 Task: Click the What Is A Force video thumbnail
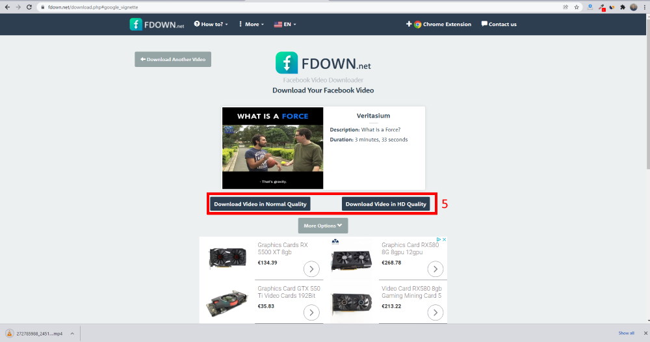[x=273, y=148]
